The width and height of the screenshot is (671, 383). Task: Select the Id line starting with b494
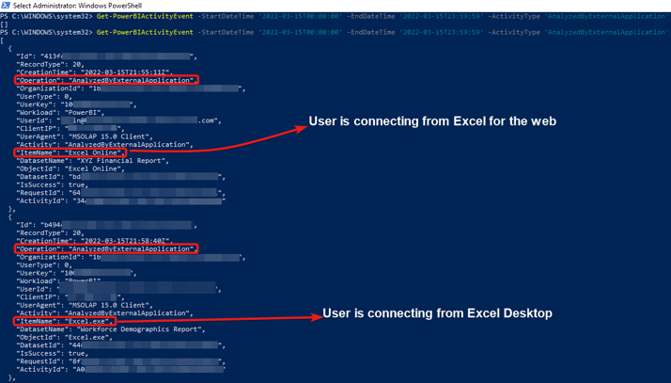pyautogui.click(x=106, y=225)
